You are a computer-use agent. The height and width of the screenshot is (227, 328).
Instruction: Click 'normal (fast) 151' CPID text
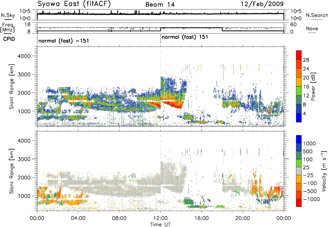(x=185, y=37)
